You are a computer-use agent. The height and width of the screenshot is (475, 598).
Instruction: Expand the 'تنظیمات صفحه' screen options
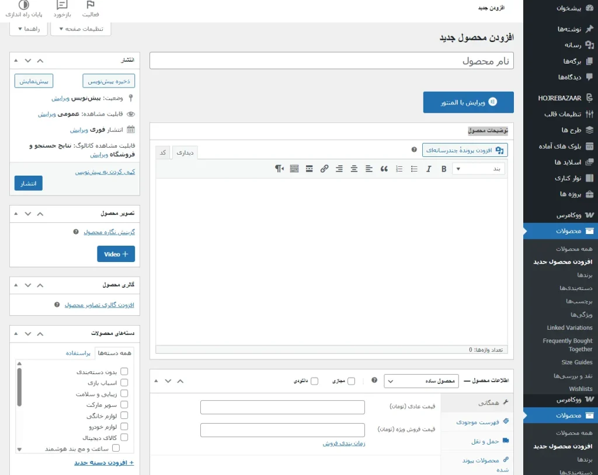coord(81,29)
